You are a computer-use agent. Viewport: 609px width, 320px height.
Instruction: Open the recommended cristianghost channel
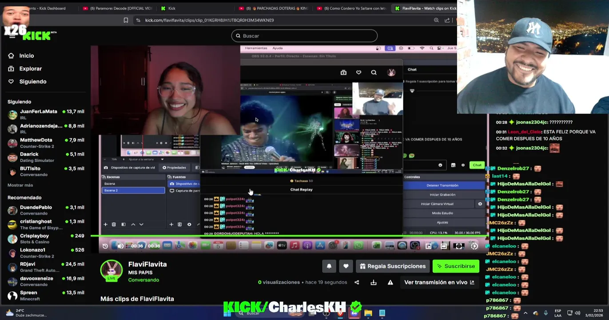pos(46,224)
